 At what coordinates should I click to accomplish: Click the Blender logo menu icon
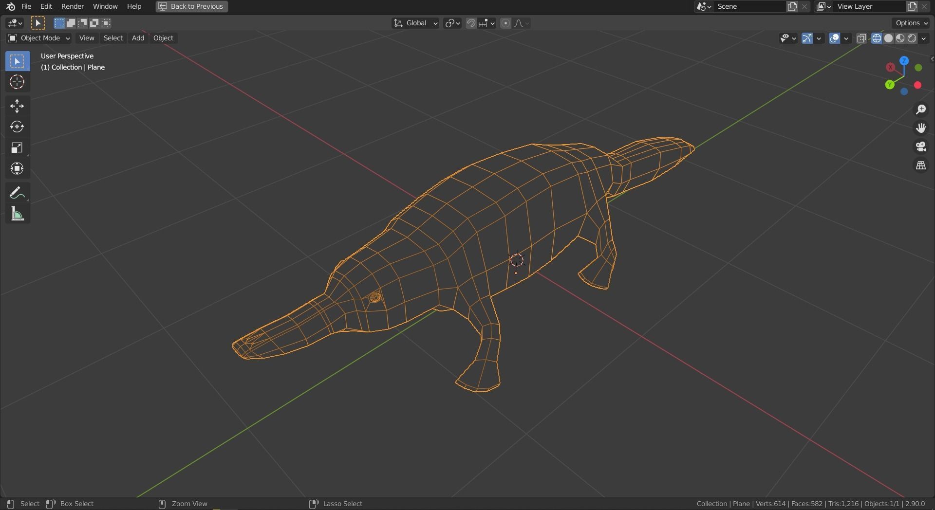(11, 6)
